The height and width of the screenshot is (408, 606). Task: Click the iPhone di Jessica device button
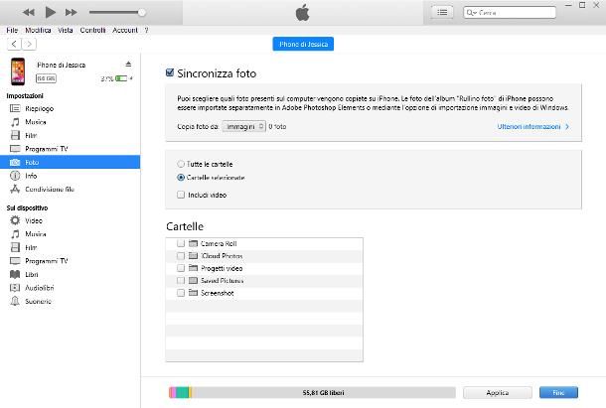(x=303, y=44)
